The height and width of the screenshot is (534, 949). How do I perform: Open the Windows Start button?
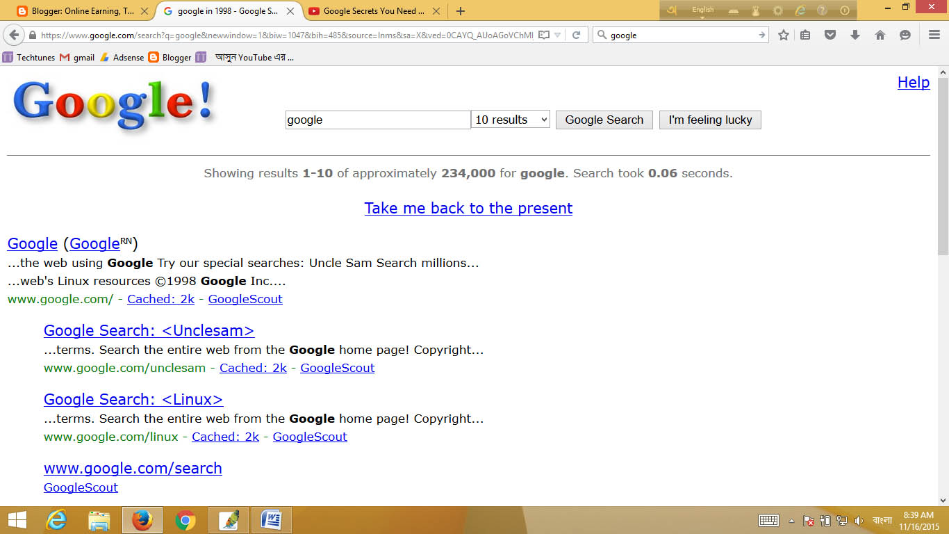(x=17, y=520)
